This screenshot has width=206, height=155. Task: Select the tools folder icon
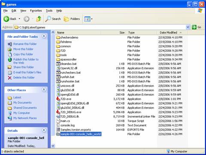[x=58, y=55]
